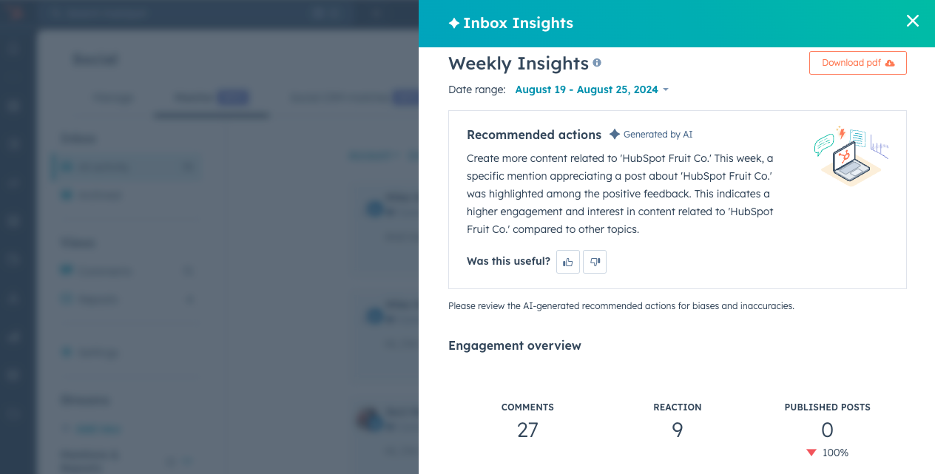935x474 pixels.
Task: Click the sparkle icon in the Inbox Insights header
Action: coord(454,24)
